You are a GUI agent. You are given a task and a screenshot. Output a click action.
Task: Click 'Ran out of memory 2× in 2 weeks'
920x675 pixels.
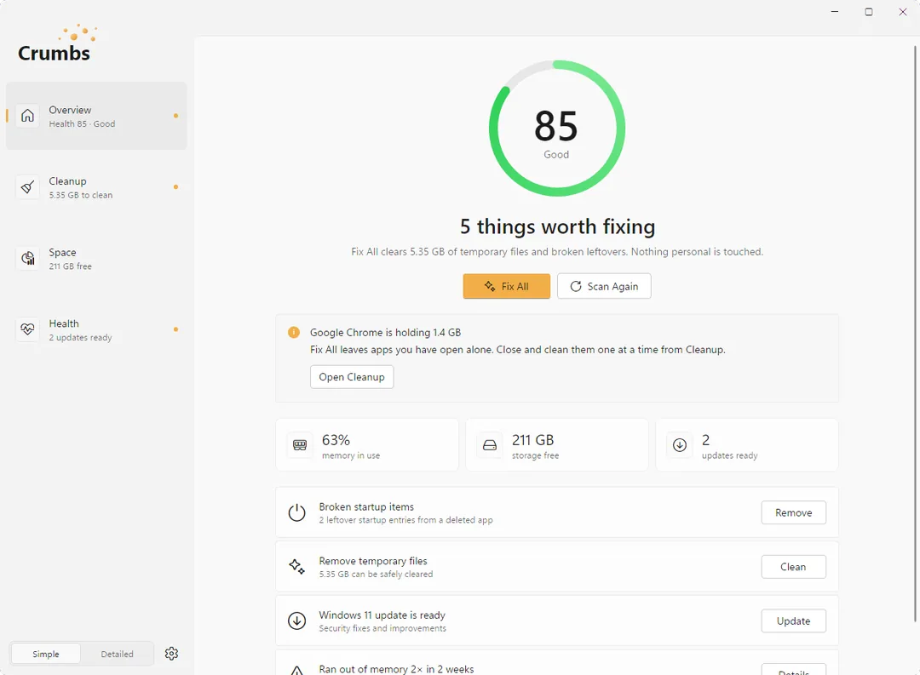point(397,669)
